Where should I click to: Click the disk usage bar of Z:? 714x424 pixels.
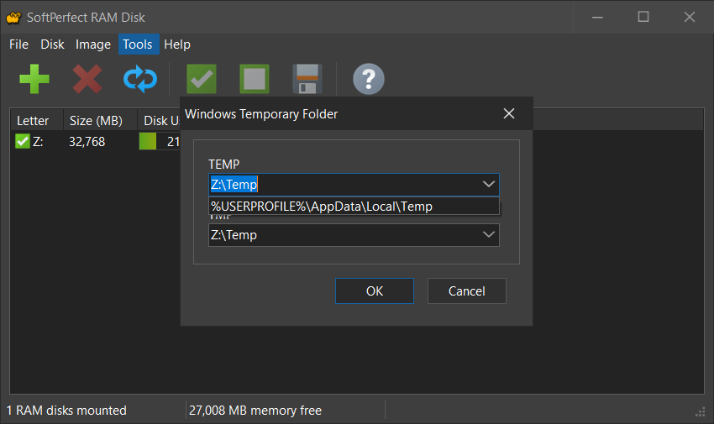160,142
